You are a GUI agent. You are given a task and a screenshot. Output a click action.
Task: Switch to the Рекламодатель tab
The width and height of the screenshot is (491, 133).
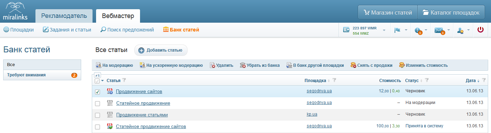[64, 16]
